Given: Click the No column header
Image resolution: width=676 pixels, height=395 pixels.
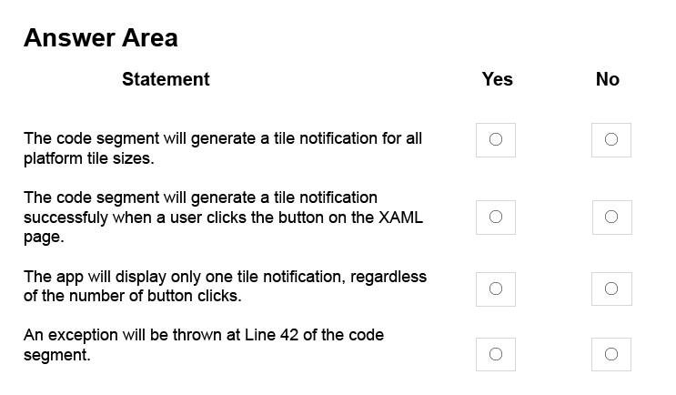Looking at the screenshot, I should tap(608, 79).
